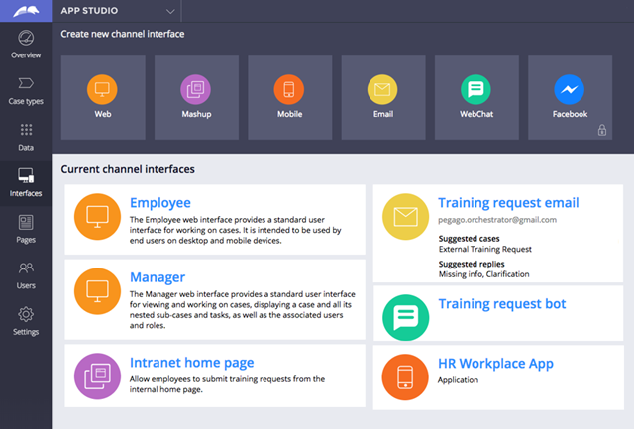Select Interfaces in the sidebar
Viewport: 634px width, 429px height.
pos(26,182)
